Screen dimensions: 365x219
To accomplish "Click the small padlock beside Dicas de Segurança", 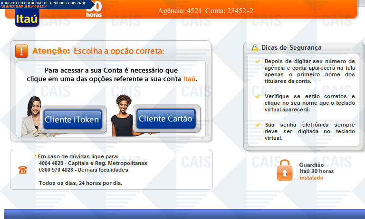I will pos(255,47).
